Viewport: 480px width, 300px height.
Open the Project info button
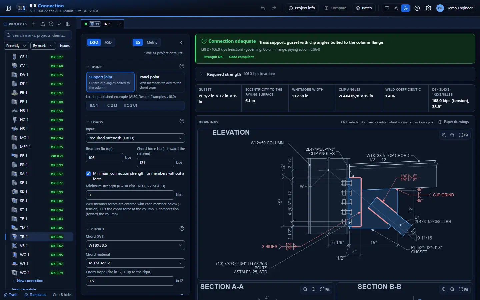pyautogui.click(x=302, y=8)
